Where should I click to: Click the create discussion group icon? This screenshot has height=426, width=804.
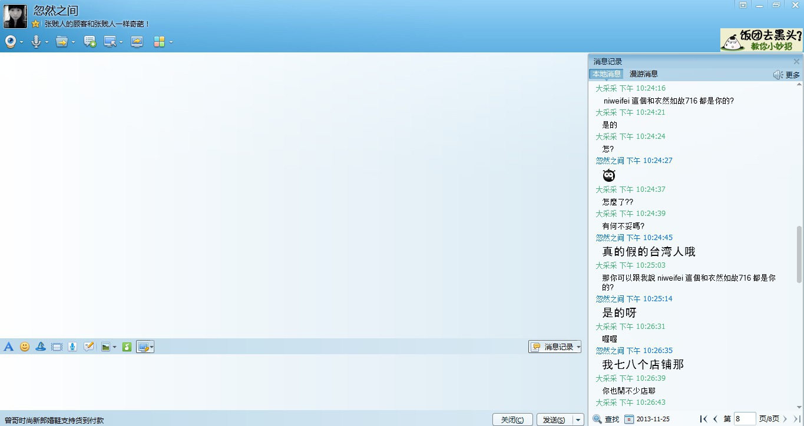tap(90, 42)
